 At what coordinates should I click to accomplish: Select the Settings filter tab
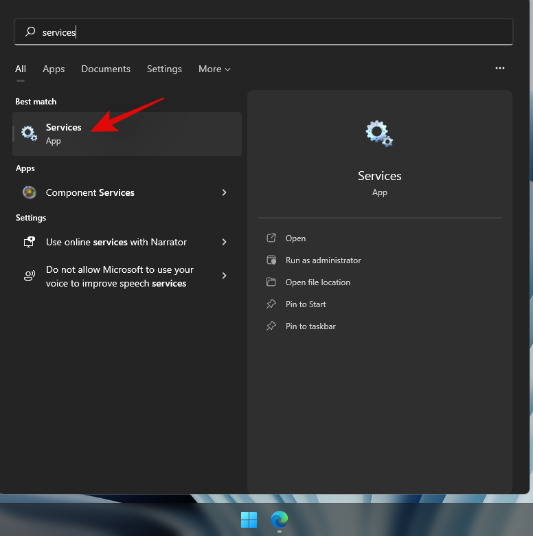tap(164, 69)
